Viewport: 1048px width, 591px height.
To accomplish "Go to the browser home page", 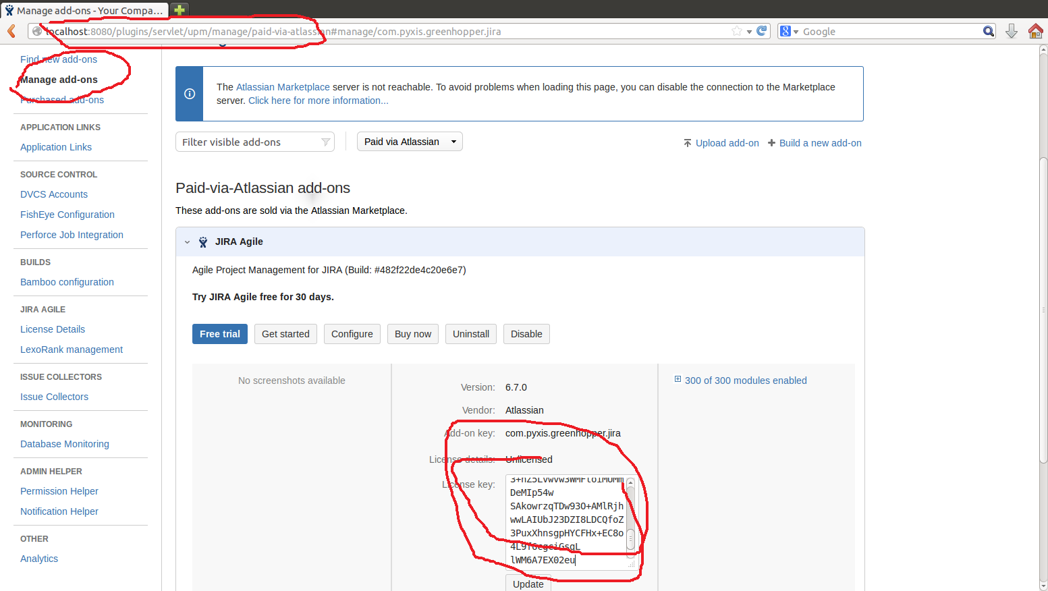I will pos(1035,31).
